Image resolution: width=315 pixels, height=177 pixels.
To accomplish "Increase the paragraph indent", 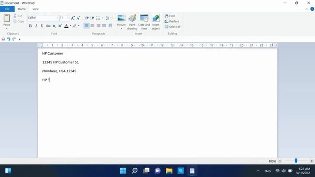I will (x=92, y=18).
